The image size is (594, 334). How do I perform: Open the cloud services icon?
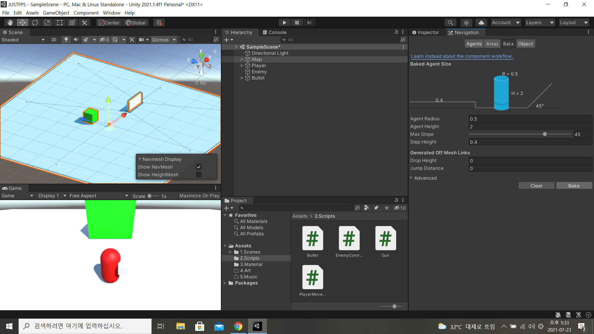point(481,23)
